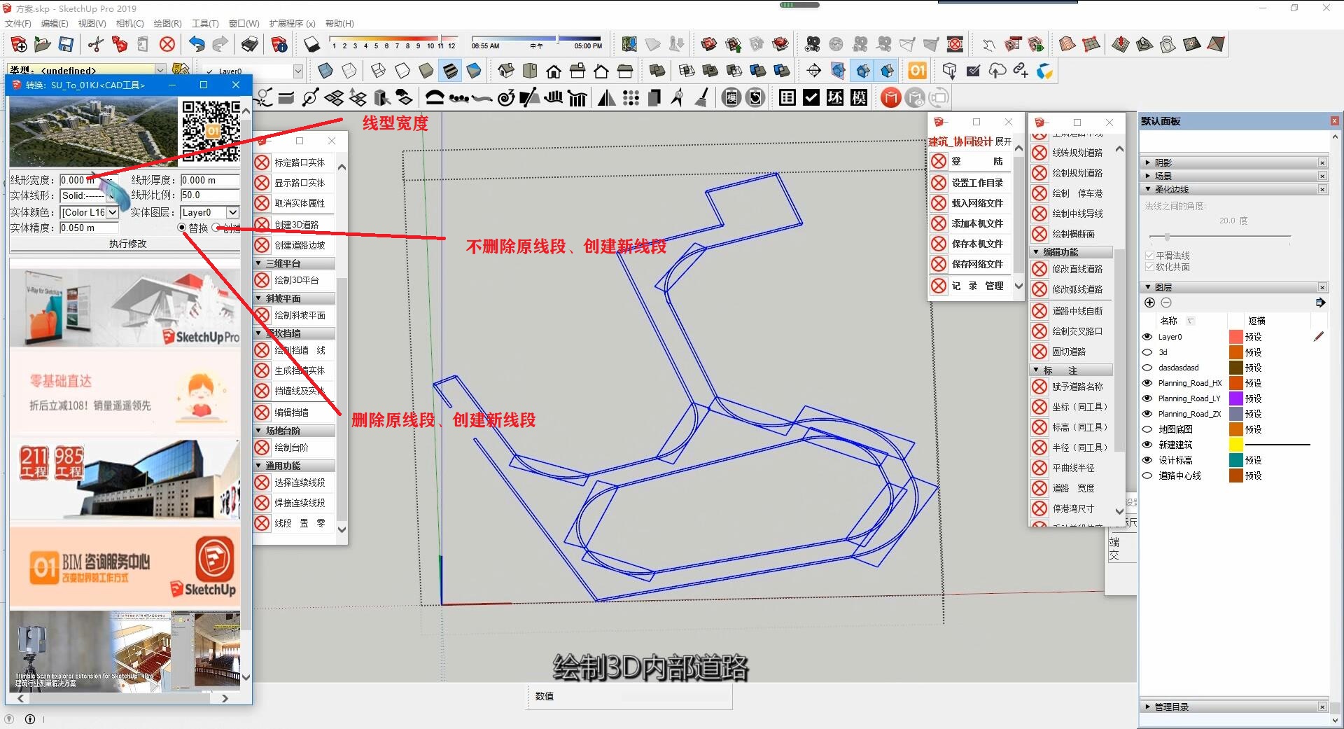
Task: Show the dasdasdasd layer
Action: (1147, 368)
